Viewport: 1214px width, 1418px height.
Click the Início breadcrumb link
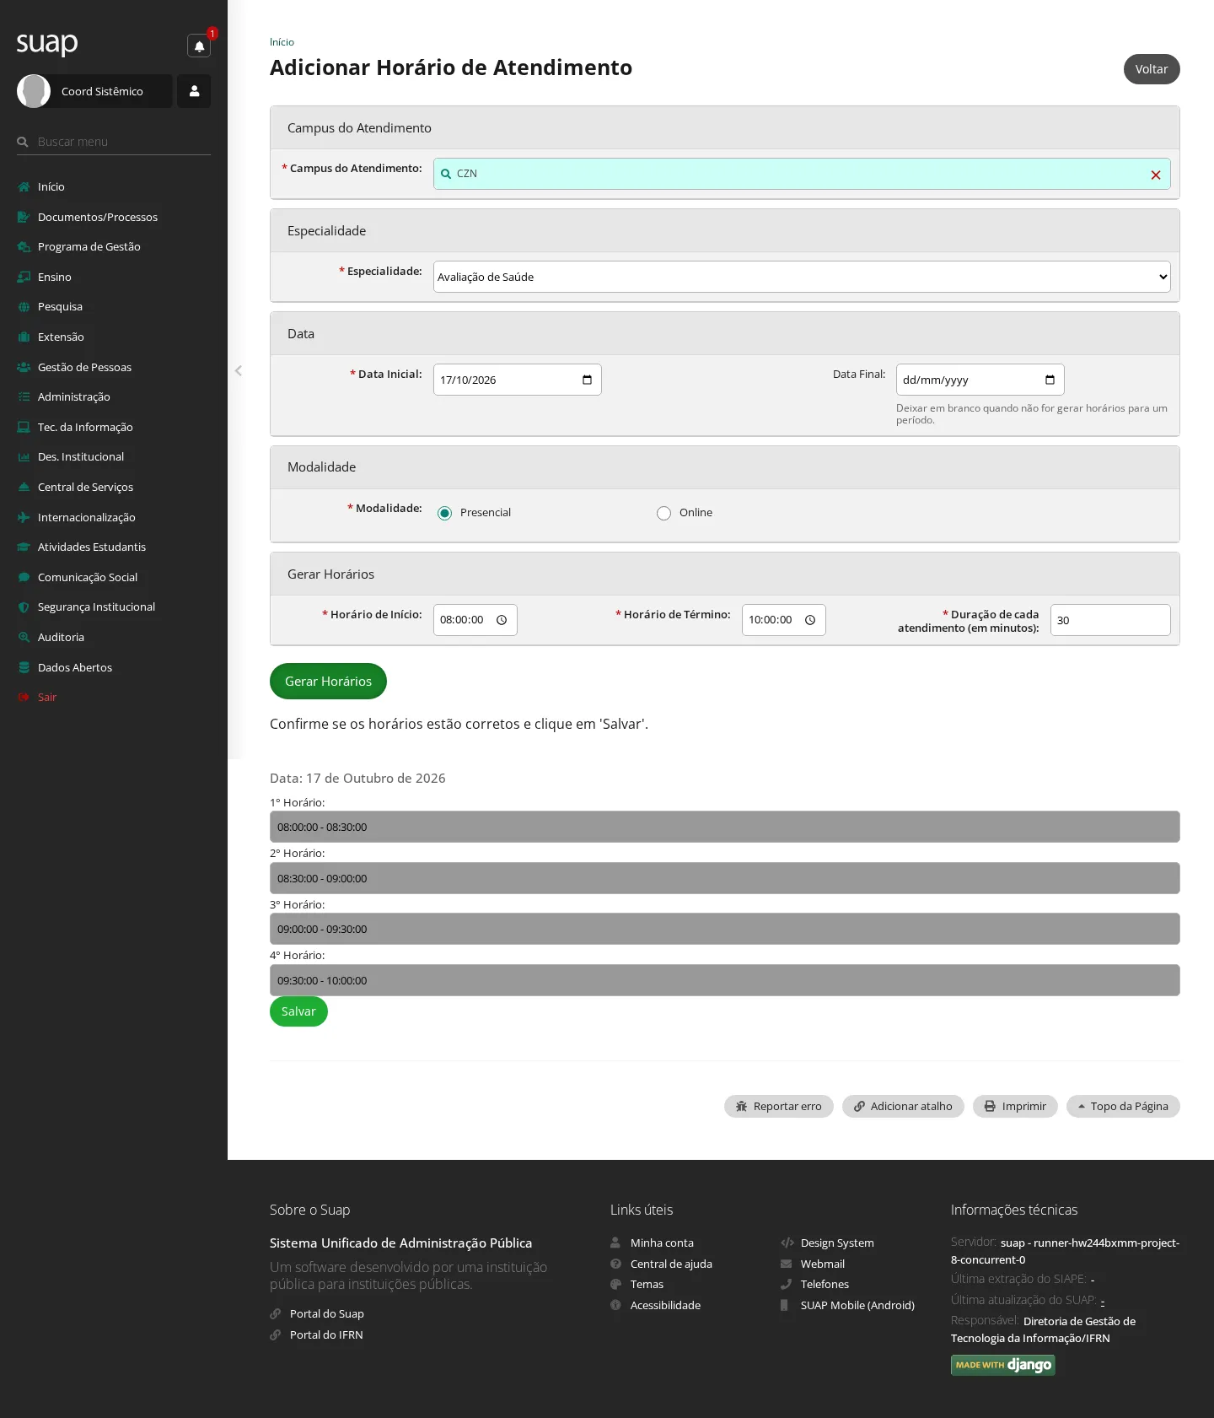click(282, 42)
